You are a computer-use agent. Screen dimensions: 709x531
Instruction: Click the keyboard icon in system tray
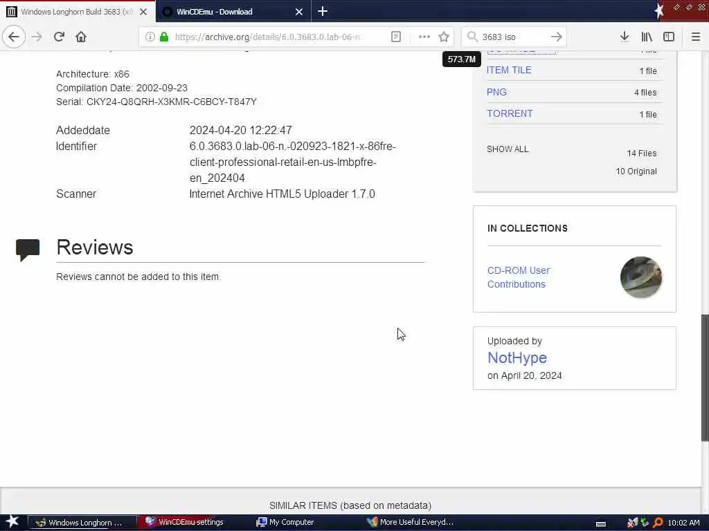click(601, 523)
